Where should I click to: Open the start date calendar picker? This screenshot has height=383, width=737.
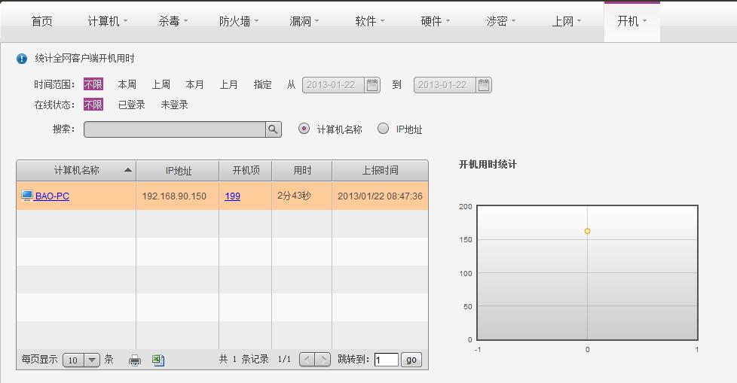[372, 85]
